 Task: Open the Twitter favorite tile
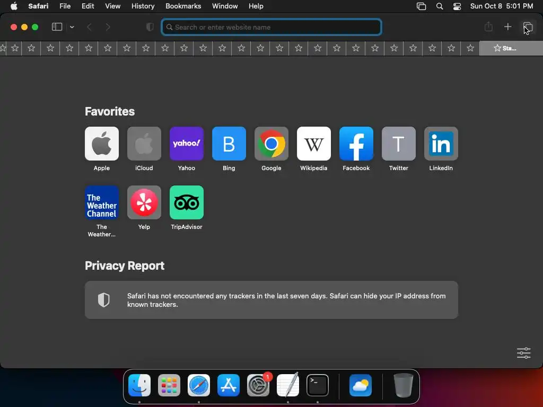[399, 144]
